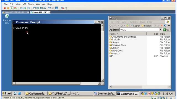
Task: Open the VMware File menu
Action: pos(6,4)
